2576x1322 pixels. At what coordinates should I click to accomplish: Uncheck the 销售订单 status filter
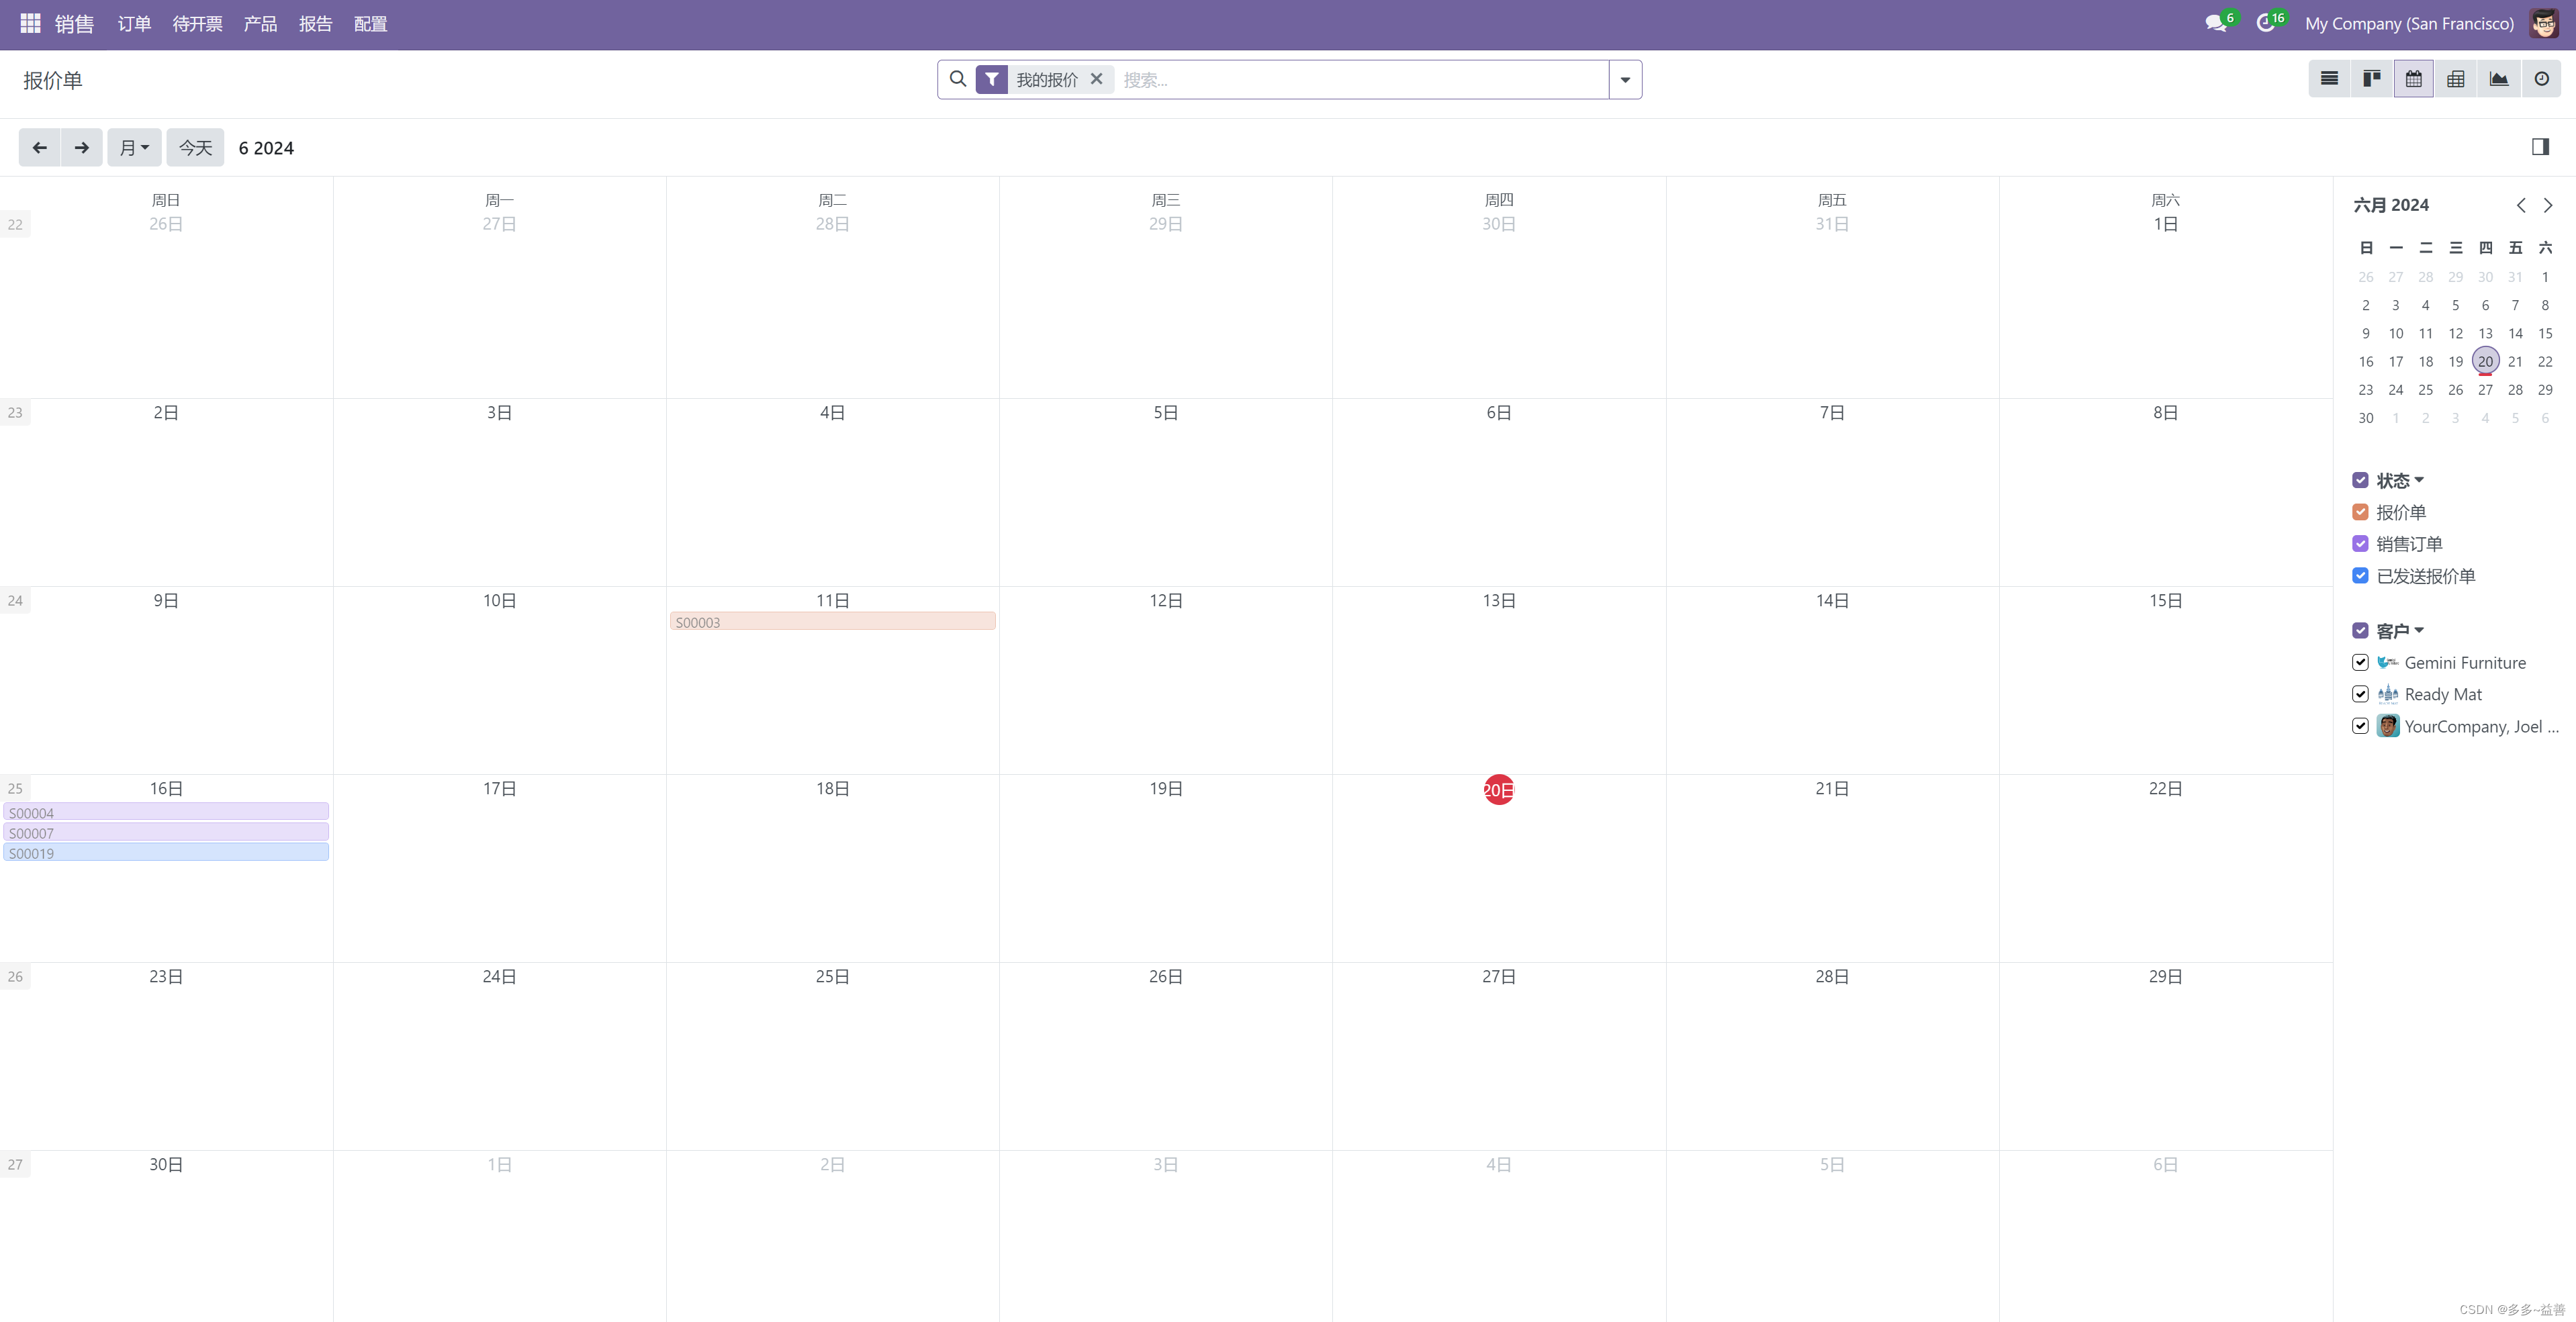pyautogui.click(x=2360, y=544)
